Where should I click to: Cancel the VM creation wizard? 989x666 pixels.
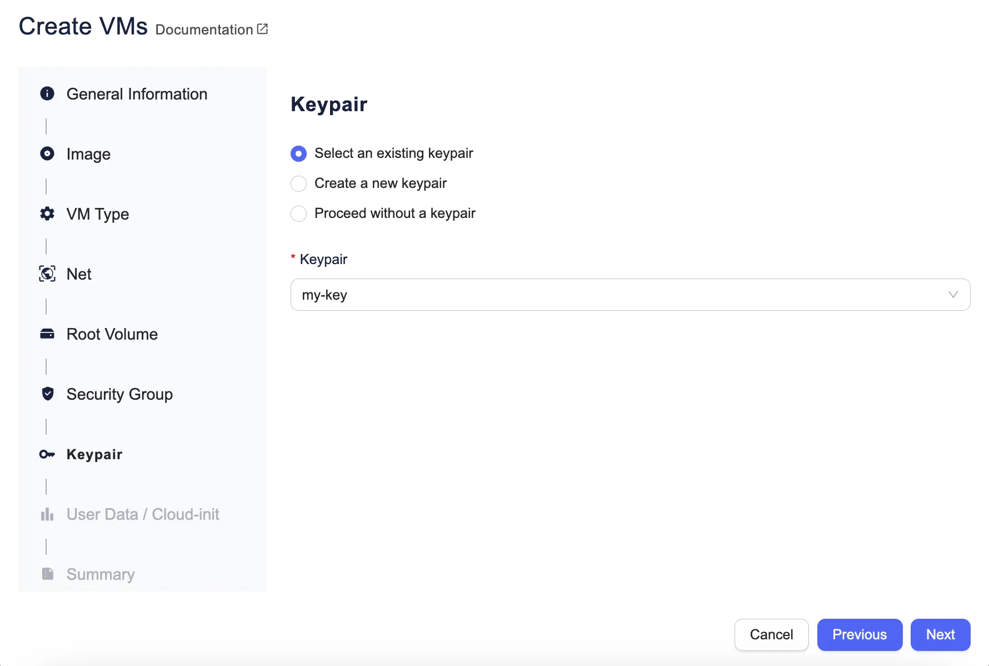(771, 634)
